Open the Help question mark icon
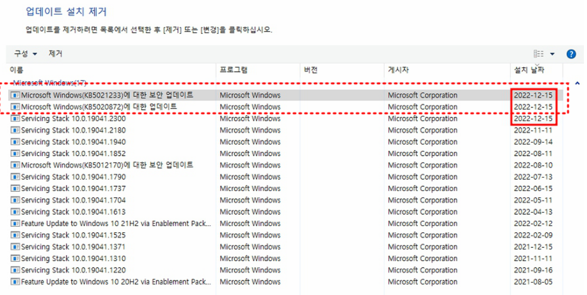The width and height of the screenshot is (587, 295). (571, 54)
